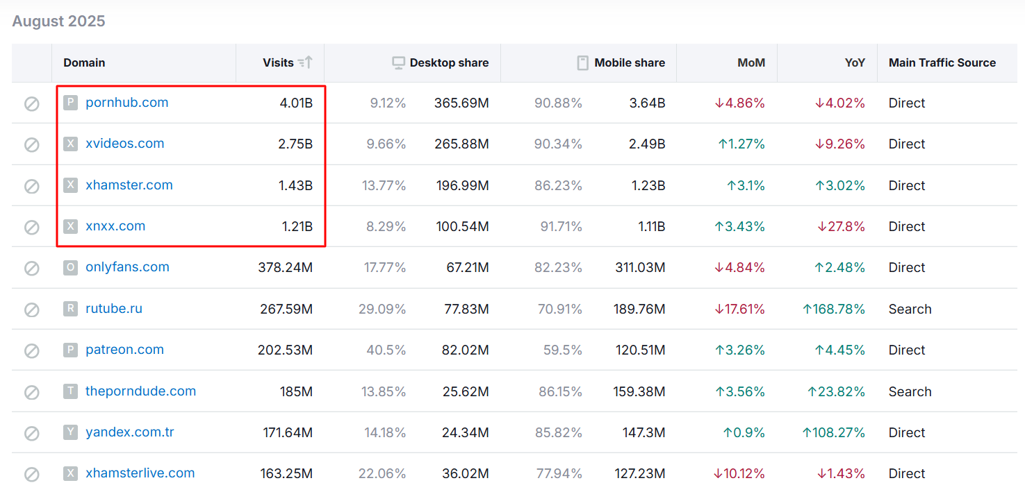This screenshot has width=1025, height=492.
Task: Click the Domain column header
Action: pos(84,62)
